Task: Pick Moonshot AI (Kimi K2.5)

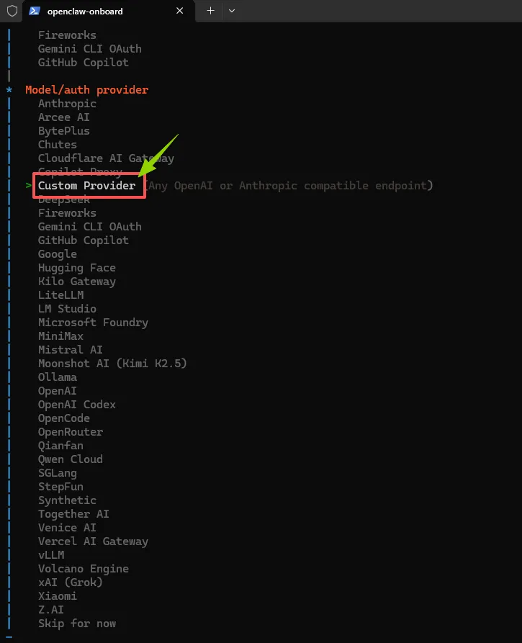Action: tap(112, 364)
